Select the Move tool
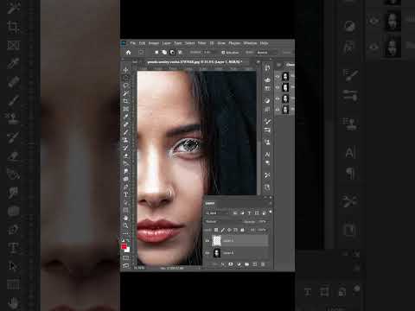415x311 pixels. point(126,70)
